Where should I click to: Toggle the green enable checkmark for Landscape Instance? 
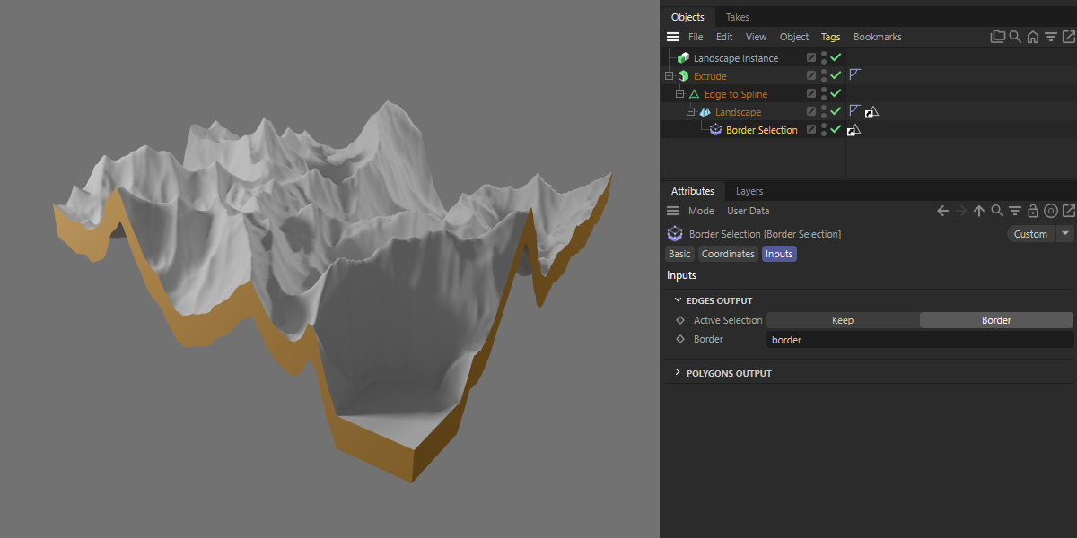pos(836,57)
